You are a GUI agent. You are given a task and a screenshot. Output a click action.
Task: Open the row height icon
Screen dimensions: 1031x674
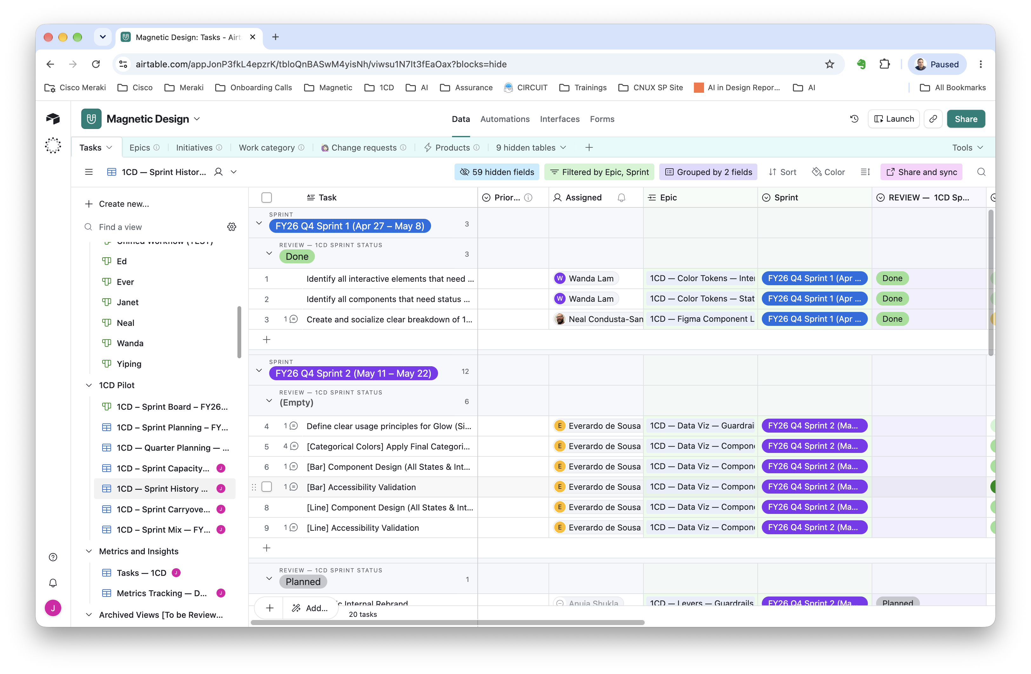[x=865, y=172]
